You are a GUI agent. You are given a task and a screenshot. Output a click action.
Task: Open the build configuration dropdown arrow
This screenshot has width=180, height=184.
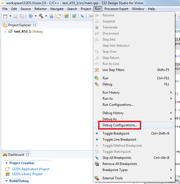tap(36, 16)
